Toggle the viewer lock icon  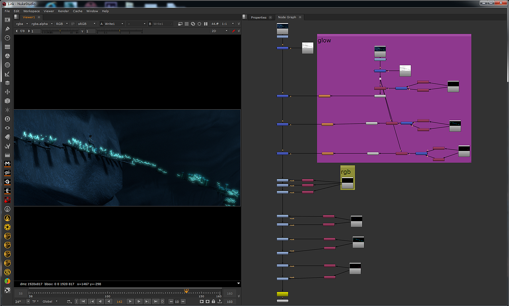coord(214,302)
